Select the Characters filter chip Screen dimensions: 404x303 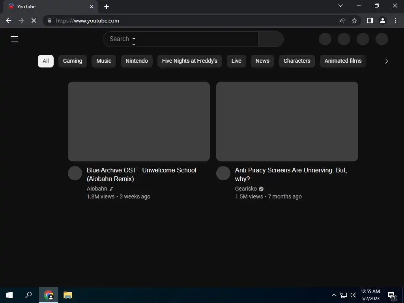[297, 61]
